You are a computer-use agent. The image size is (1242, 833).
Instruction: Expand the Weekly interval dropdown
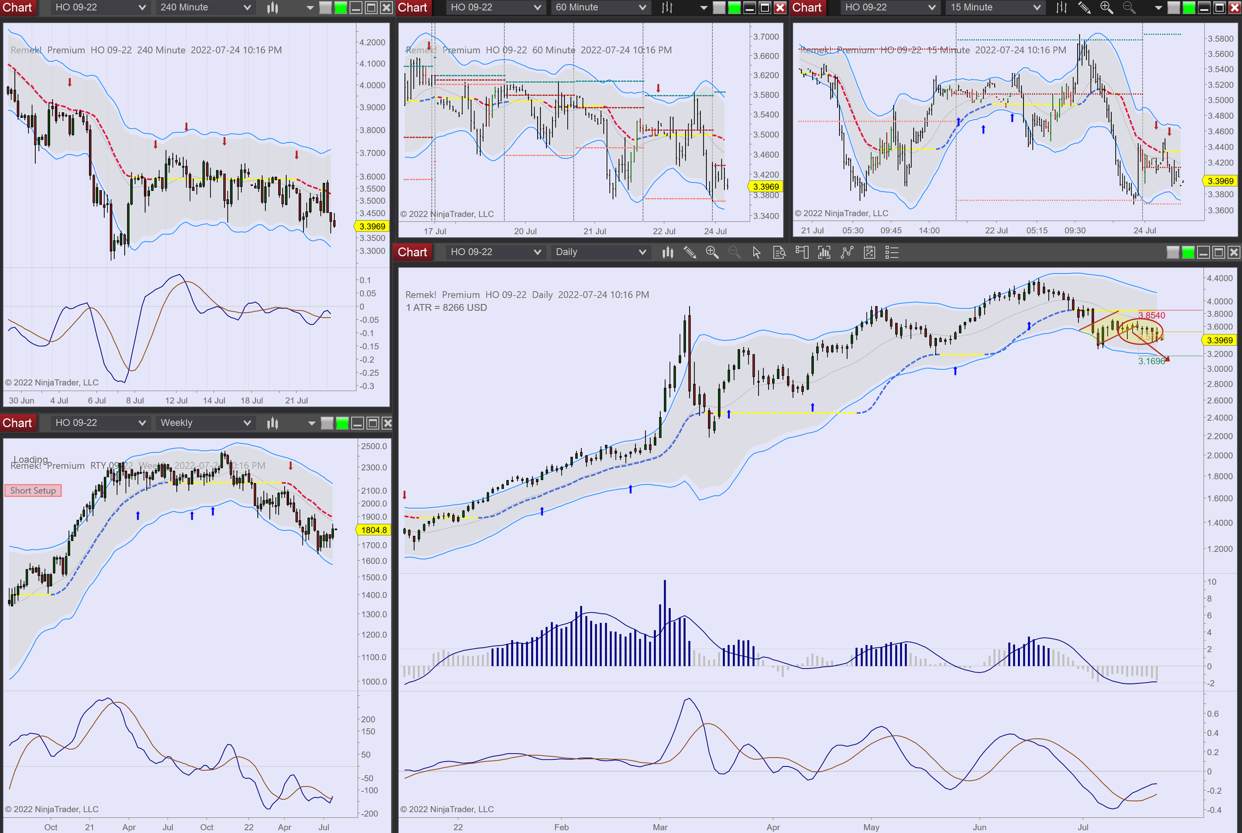coord(205,423)
